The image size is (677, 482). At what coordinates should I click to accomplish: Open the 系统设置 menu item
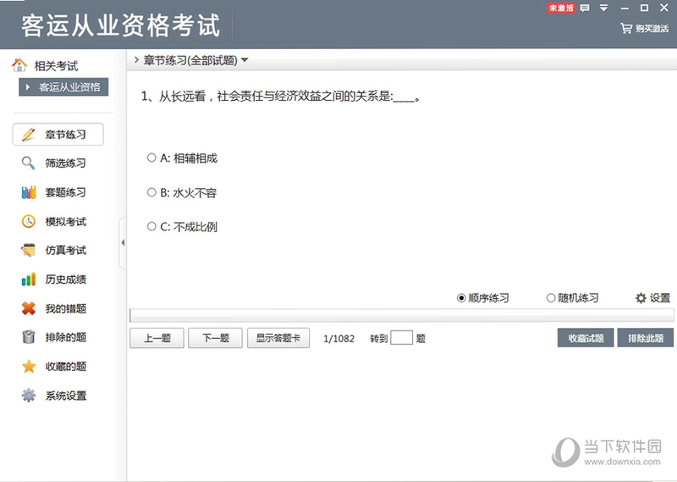tap(66, 395)
